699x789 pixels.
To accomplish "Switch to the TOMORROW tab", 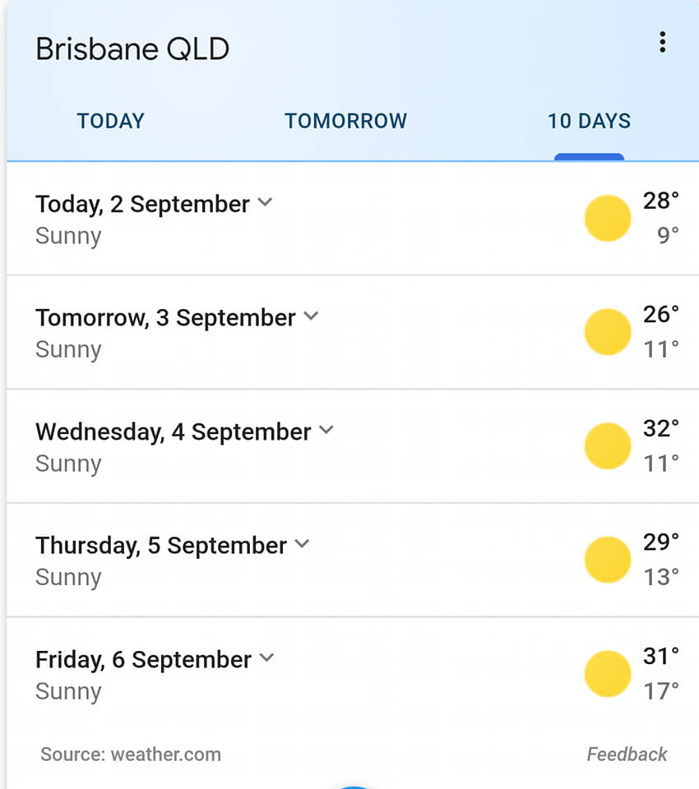I will (346, 122).
